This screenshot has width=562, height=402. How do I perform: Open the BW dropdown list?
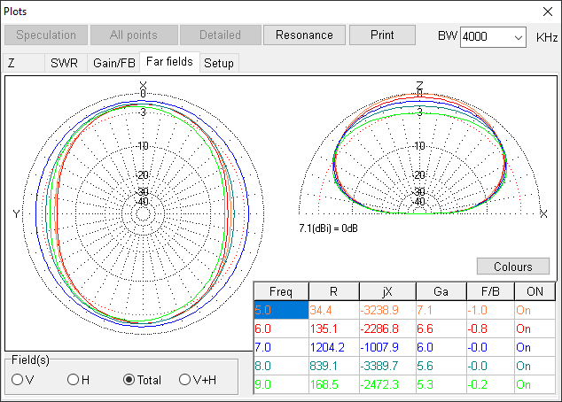(518, 37)
